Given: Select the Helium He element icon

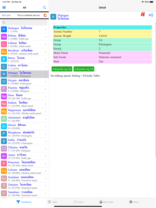Looking at the screenshot, I should point(4,37).
